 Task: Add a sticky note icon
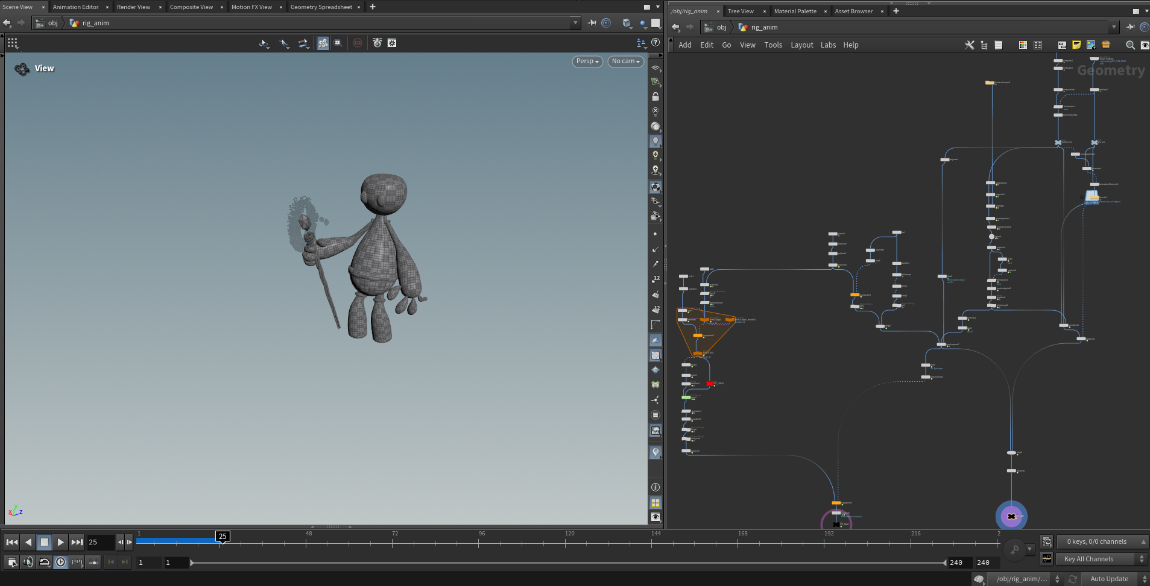click(1076, 45)
